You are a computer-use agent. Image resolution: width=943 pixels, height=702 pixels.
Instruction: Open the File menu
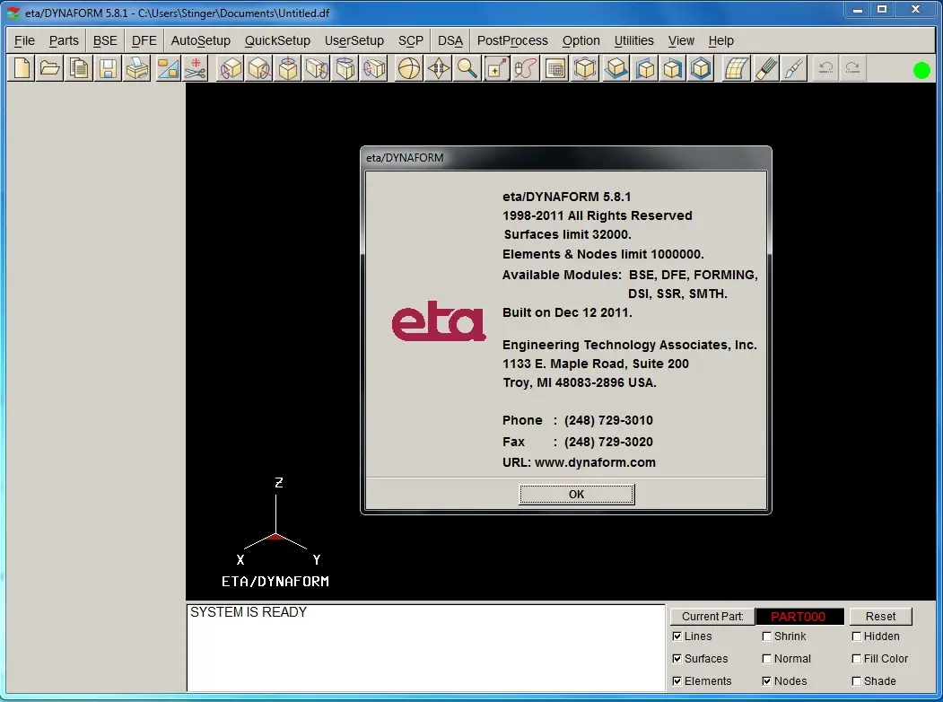tap(24, 40)
